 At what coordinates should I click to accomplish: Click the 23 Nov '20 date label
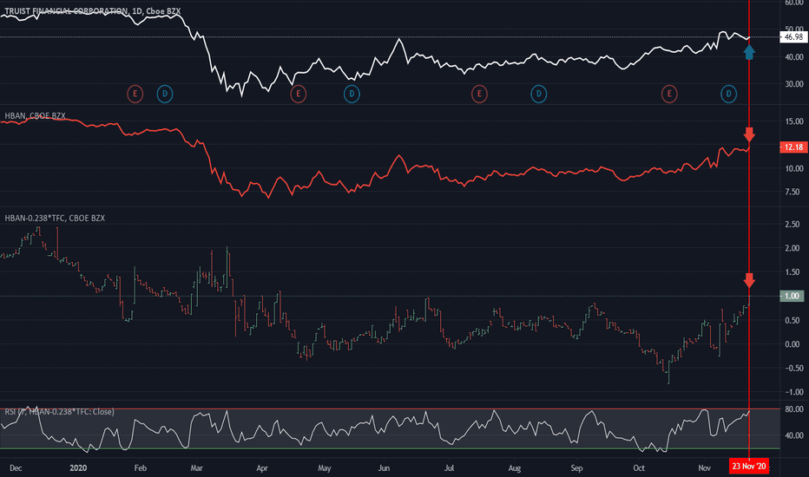(748, 467)
